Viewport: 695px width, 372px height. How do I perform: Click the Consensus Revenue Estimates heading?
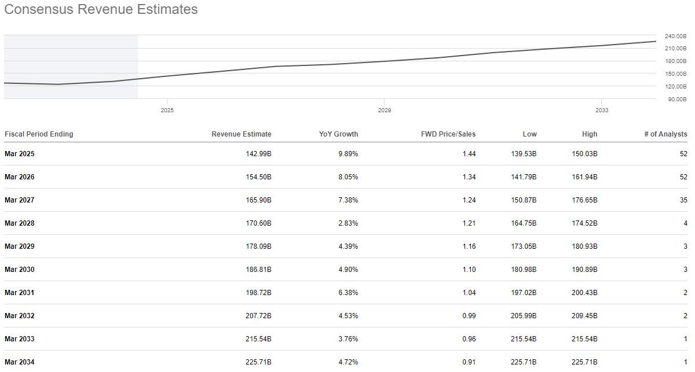101,10
